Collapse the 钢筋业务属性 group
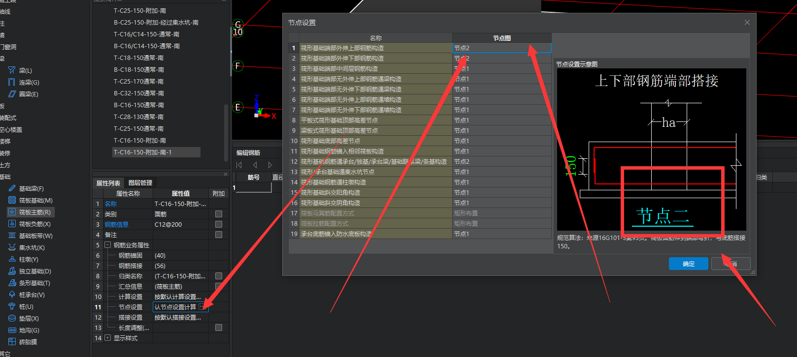The image size is (797, 357). 108,245
